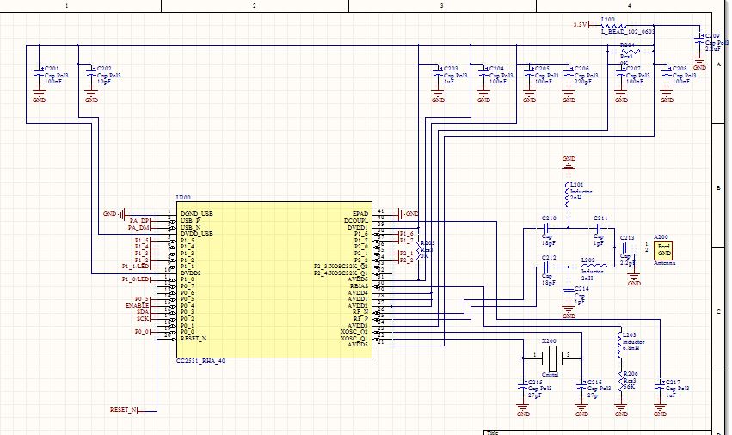Click capacitor C217 1uF symbol
This screenshot has width=732, height=435.
click(x=660, y=385)
